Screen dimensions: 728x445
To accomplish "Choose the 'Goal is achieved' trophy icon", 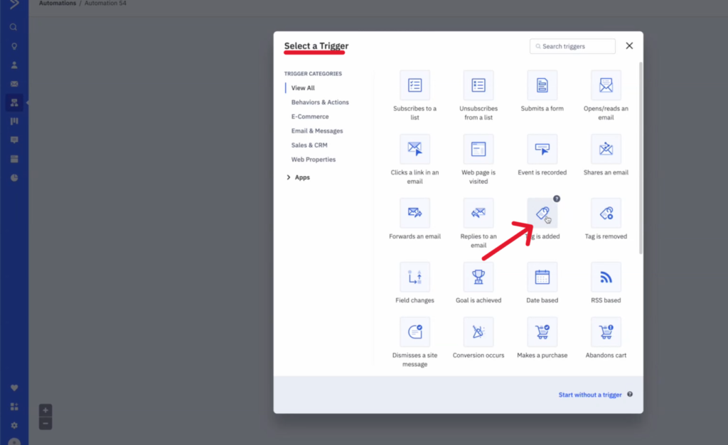I will coord(478,278).
